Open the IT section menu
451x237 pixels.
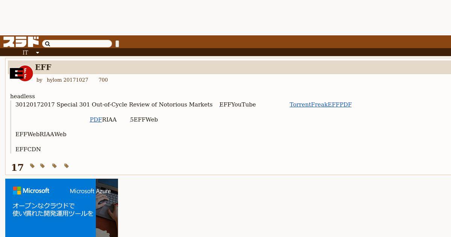25,53
